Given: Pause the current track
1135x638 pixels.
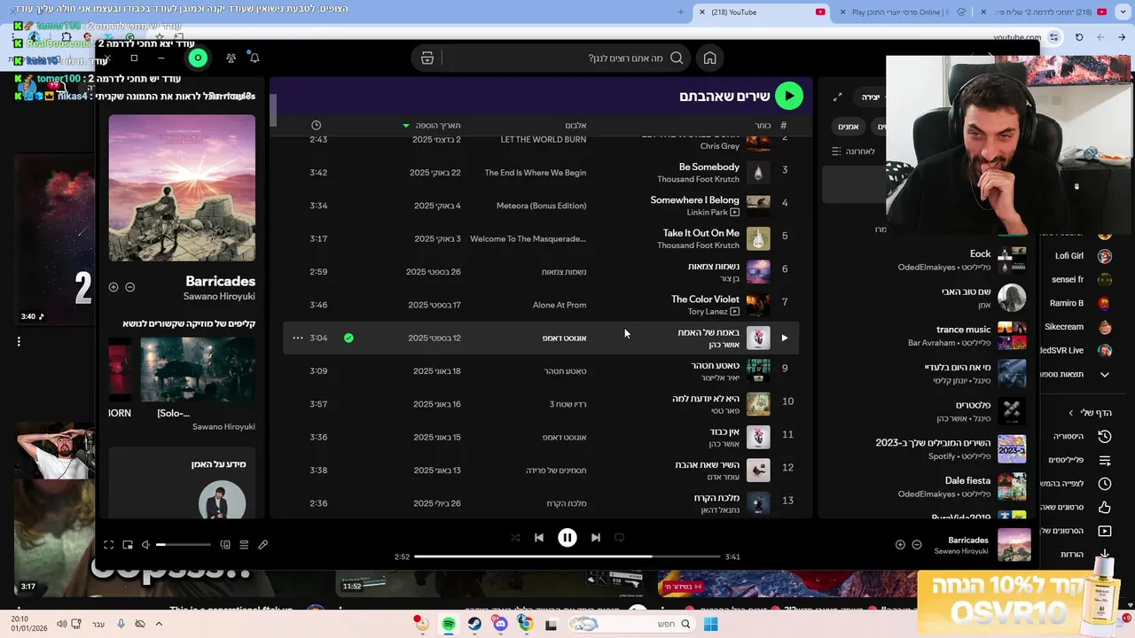Looking at the screenshot, I should click(567, 537).
